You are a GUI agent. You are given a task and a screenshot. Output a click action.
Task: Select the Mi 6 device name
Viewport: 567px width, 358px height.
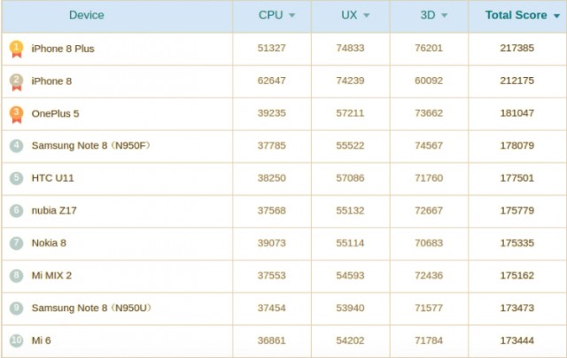point(42,340)
